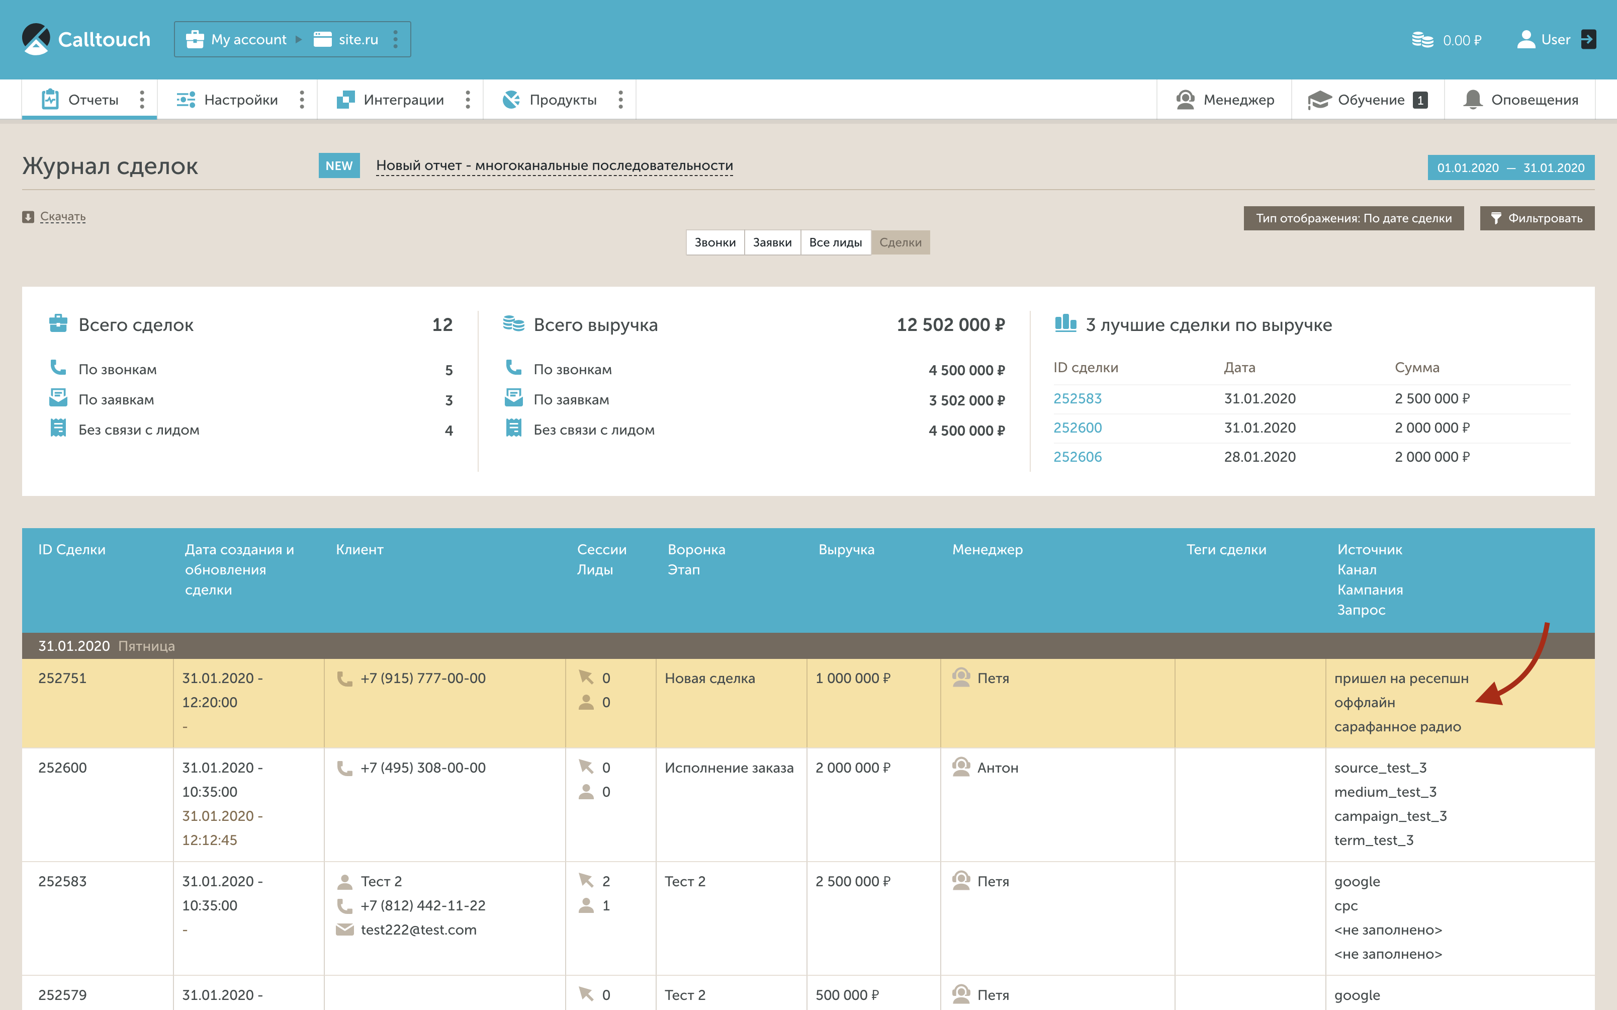Open the date range picker 01.01.2020–31.01.2020
The height and width of the screenshot is (1010, 1617).
pos(1511,167)
